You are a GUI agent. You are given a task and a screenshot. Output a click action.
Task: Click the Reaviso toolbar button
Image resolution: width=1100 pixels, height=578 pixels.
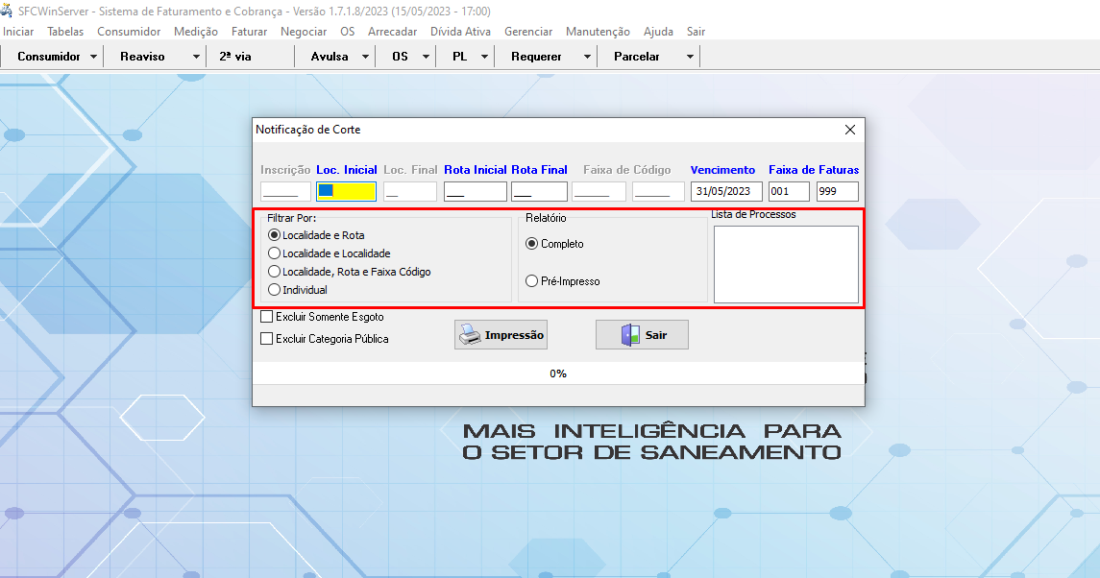[x=142, y=57]
